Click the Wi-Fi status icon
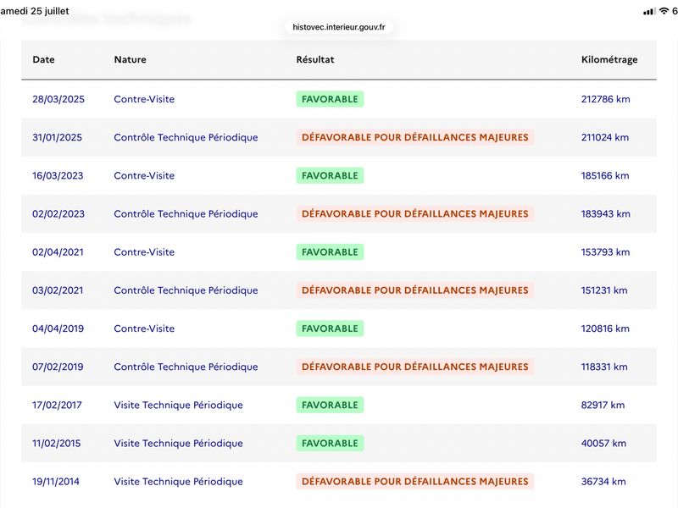 pos(664,11)
